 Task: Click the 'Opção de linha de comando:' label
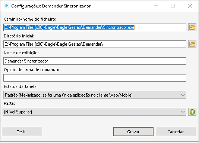[31, 70]
